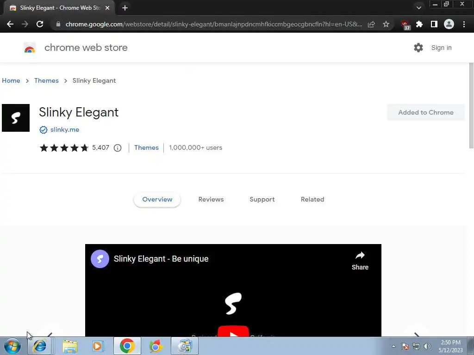474x355 pixels.
Task: Open Windows Explorer folder in taskbar
Action: (70, 346)
